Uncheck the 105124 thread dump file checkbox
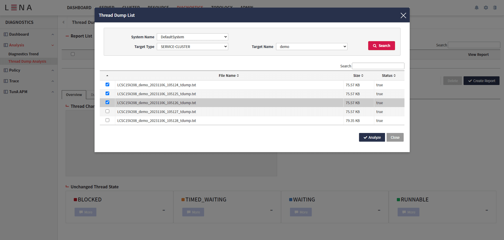 [107, 85]
